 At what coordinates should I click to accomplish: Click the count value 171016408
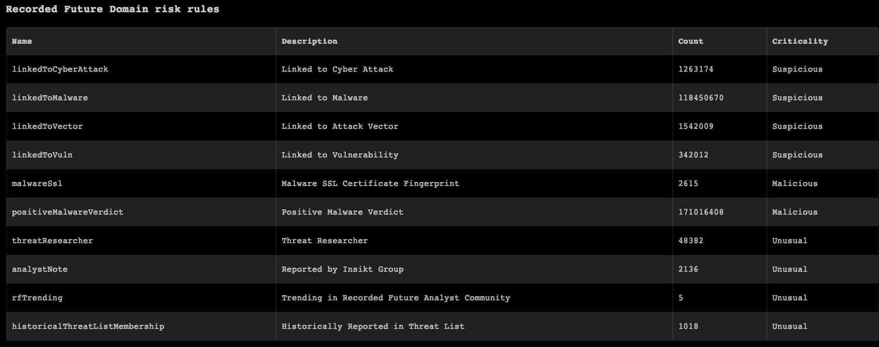click(701, 212)
